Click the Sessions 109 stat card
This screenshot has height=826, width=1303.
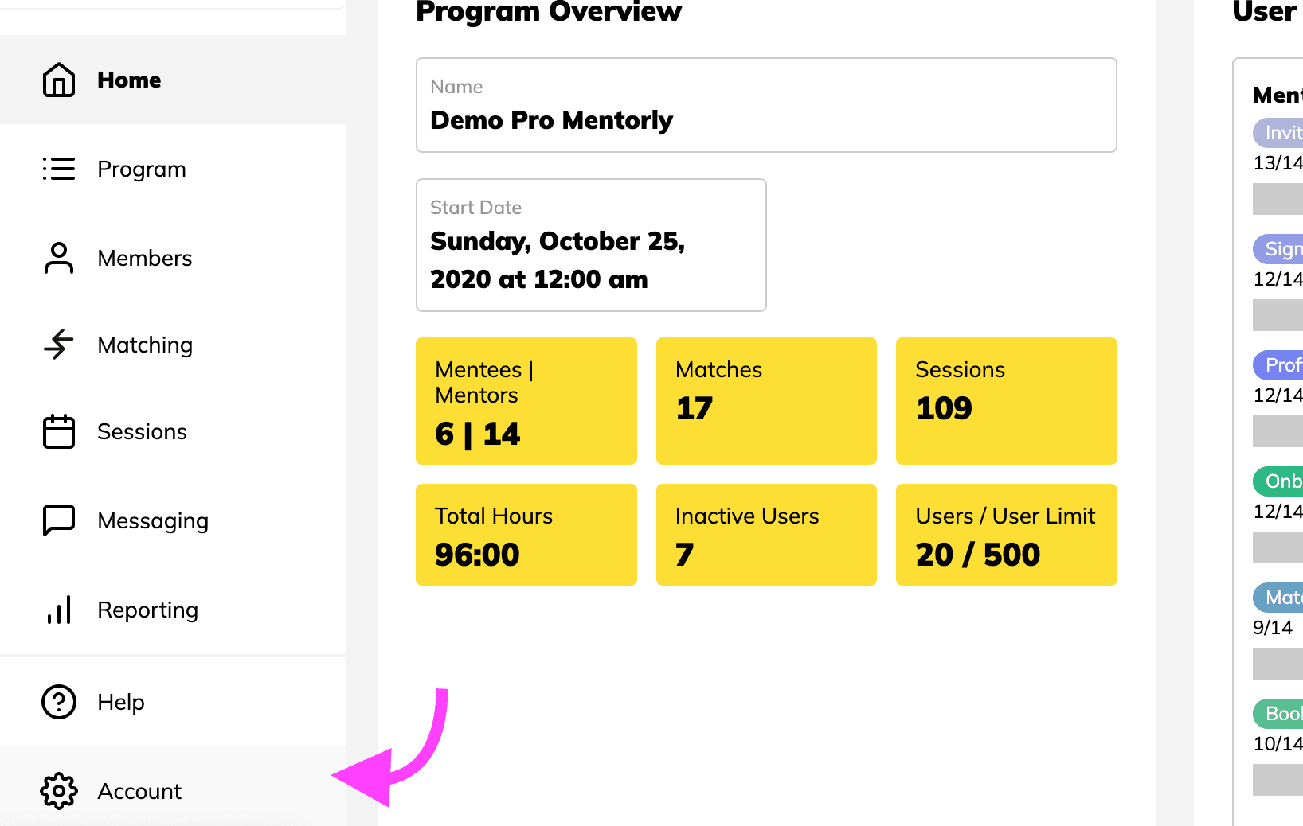[x=1006, y=401]
